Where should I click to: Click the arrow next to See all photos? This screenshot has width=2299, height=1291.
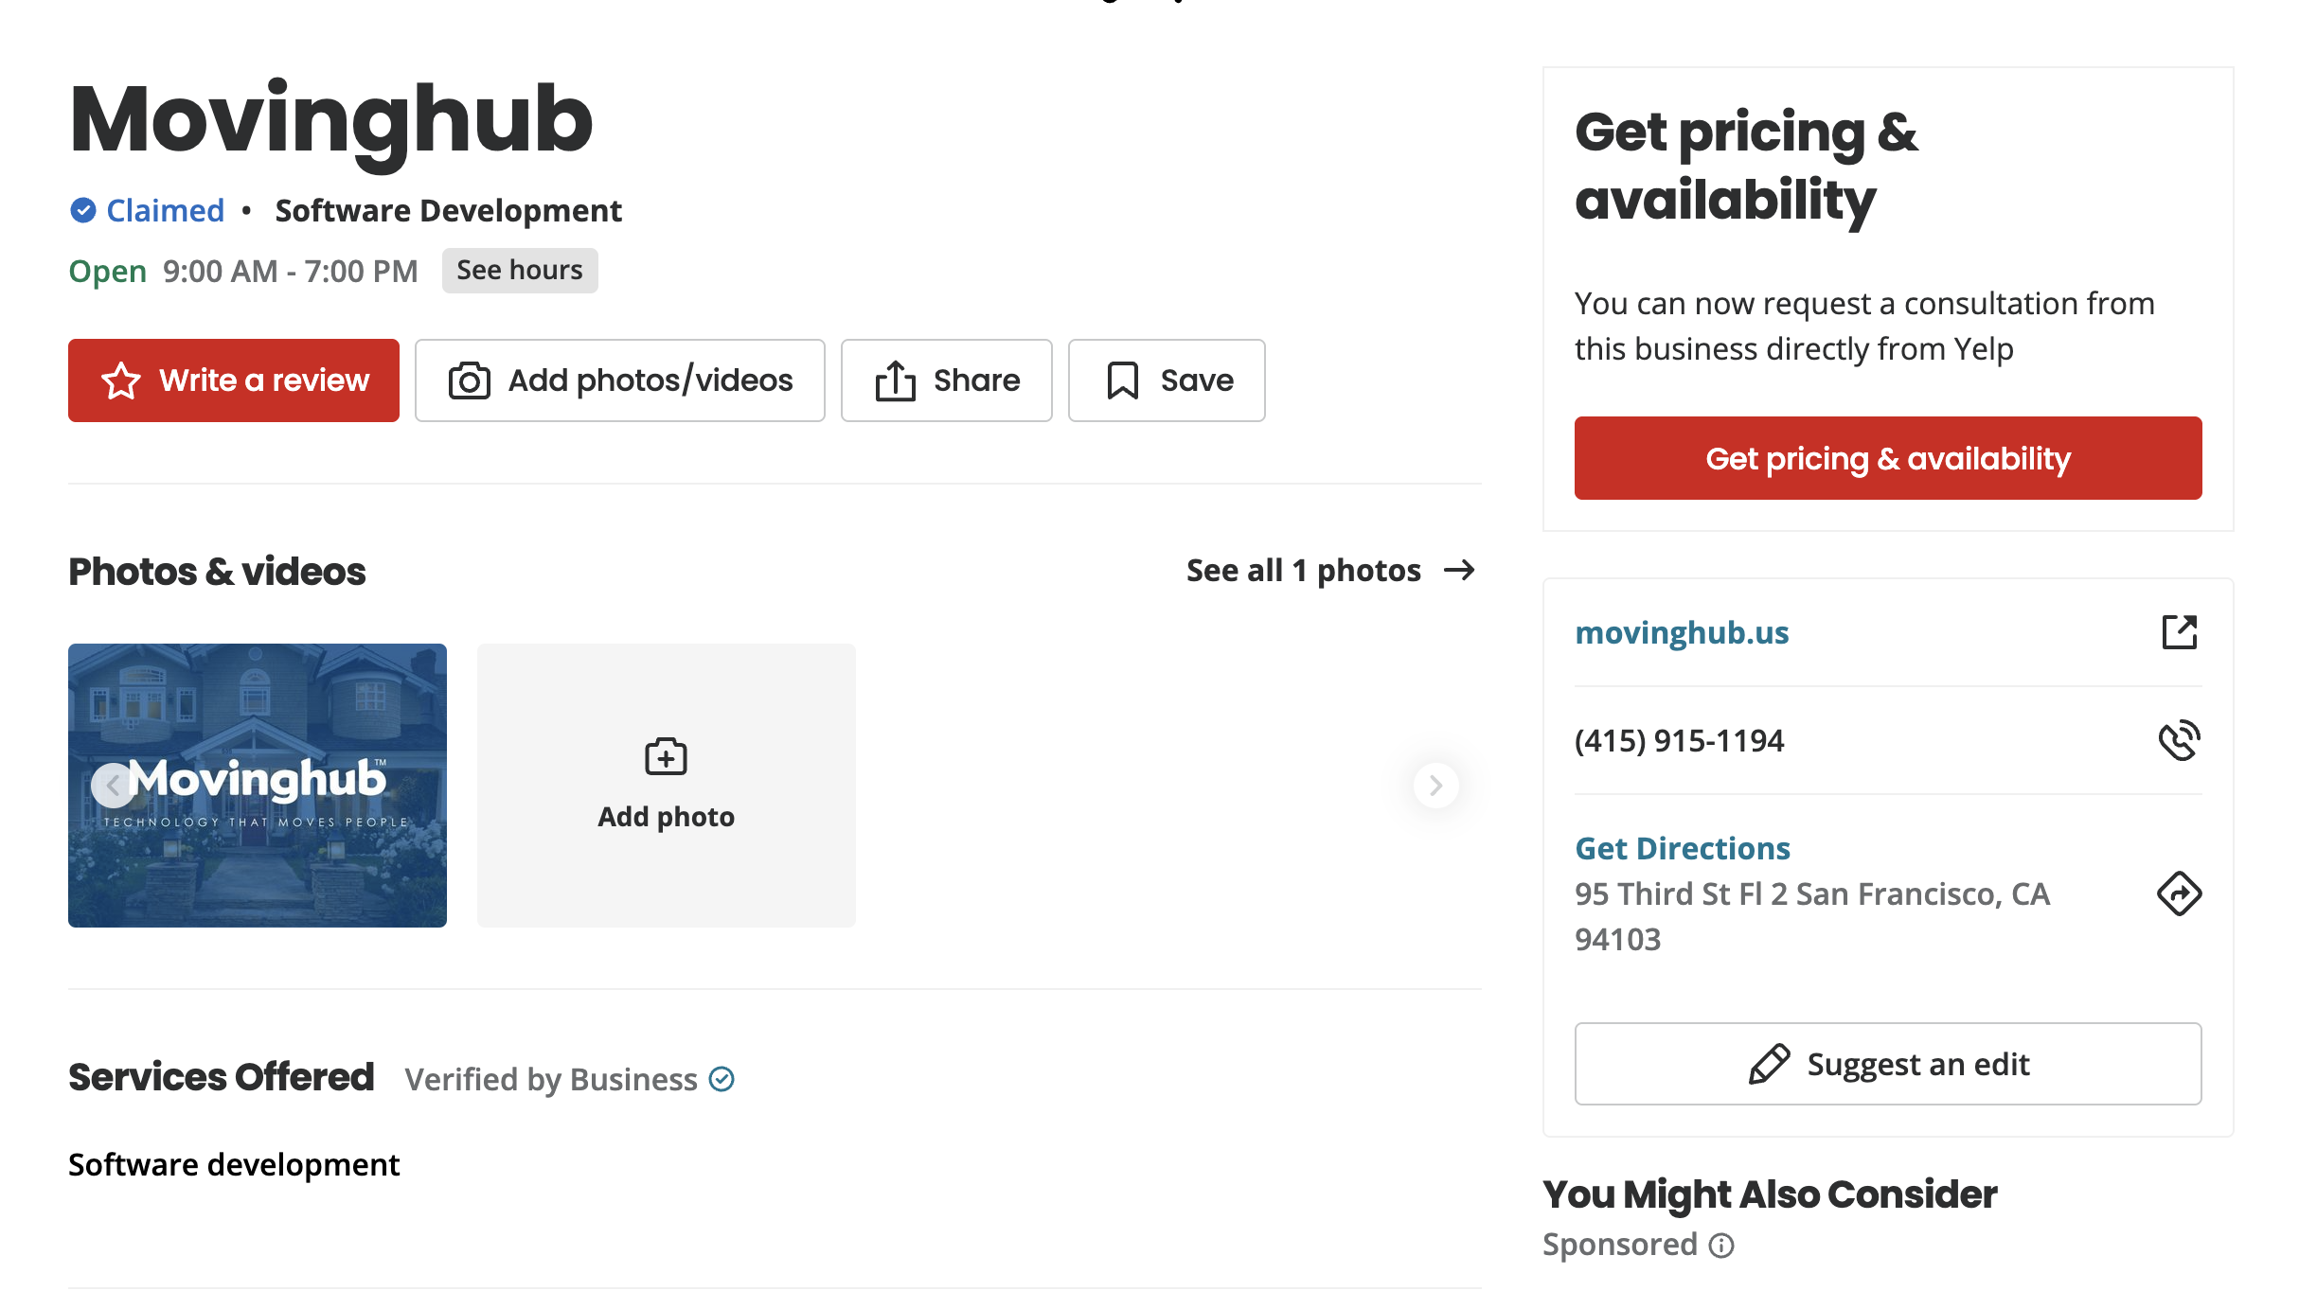coord(1459,571)
